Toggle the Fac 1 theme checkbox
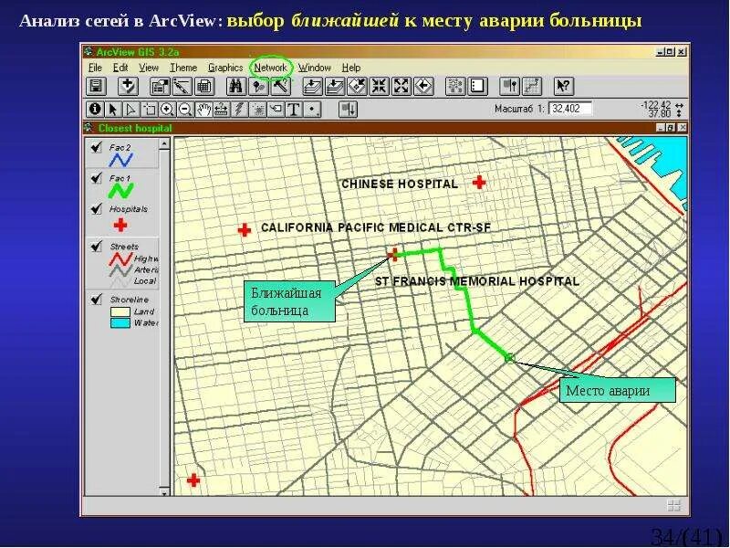 point(96,177)
